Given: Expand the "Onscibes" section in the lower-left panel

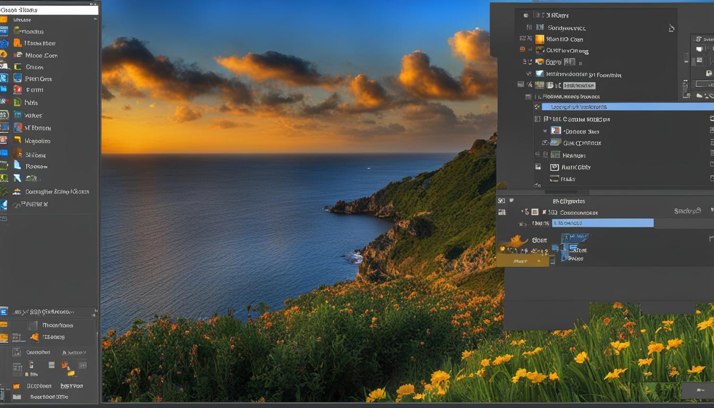Looking at the screenshot, I should 38,352.
